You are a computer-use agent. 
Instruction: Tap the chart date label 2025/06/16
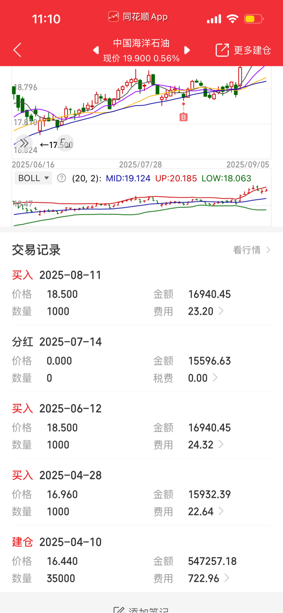[33, 164]
